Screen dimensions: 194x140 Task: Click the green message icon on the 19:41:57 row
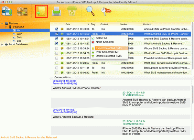click(62, 43)
